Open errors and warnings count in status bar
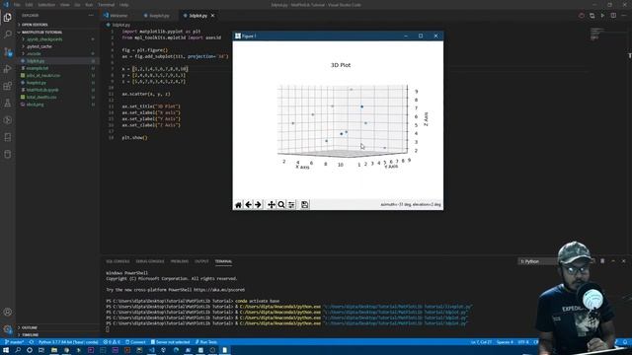This screenshot has height=355, width=632. pyautogui.click(x=112, y=342)
